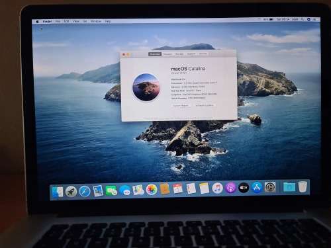Open the Apple menu

tap(38, 22)
